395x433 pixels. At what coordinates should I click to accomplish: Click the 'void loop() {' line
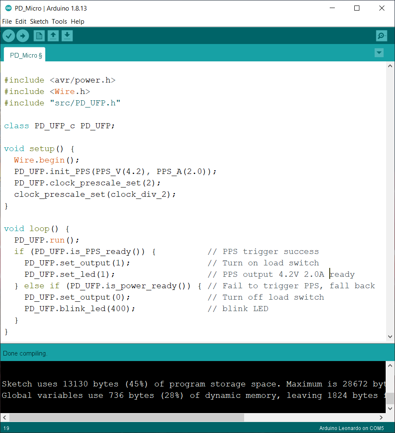[36, 229]
